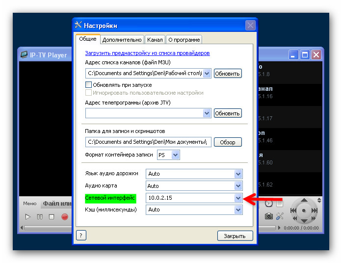
Task: Open the Кэш (миллисекунды) dropdown
Action: click(238, 210)
